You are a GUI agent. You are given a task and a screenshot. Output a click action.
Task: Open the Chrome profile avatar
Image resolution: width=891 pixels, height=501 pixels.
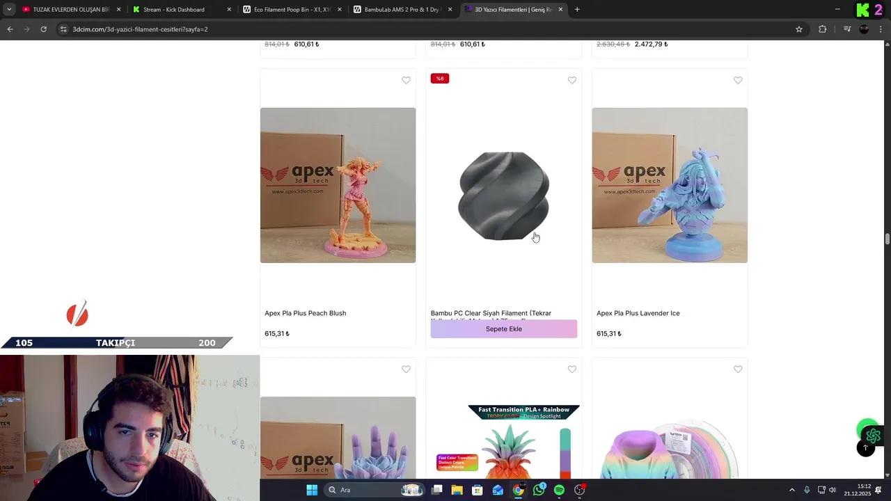pos(864,29)
